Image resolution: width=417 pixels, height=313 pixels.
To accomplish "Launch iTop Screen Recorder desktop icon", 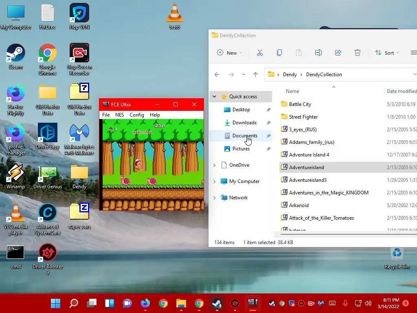I will 79,59.
